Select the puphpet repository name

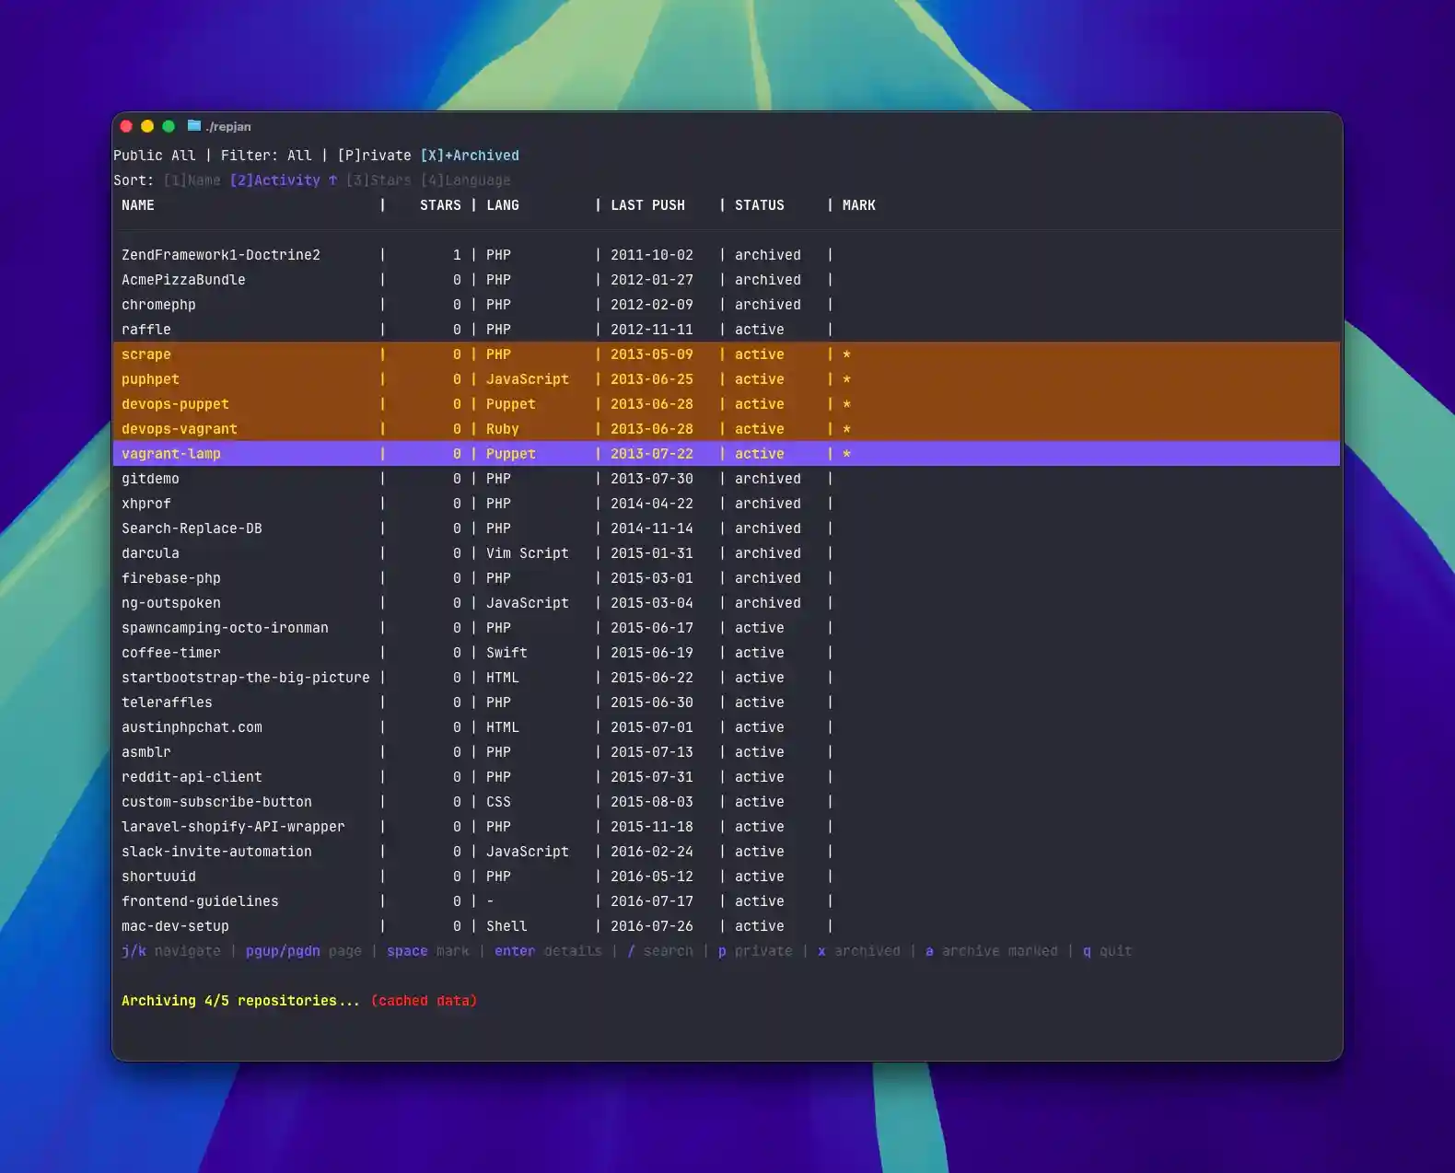click(x=150, y=379)
